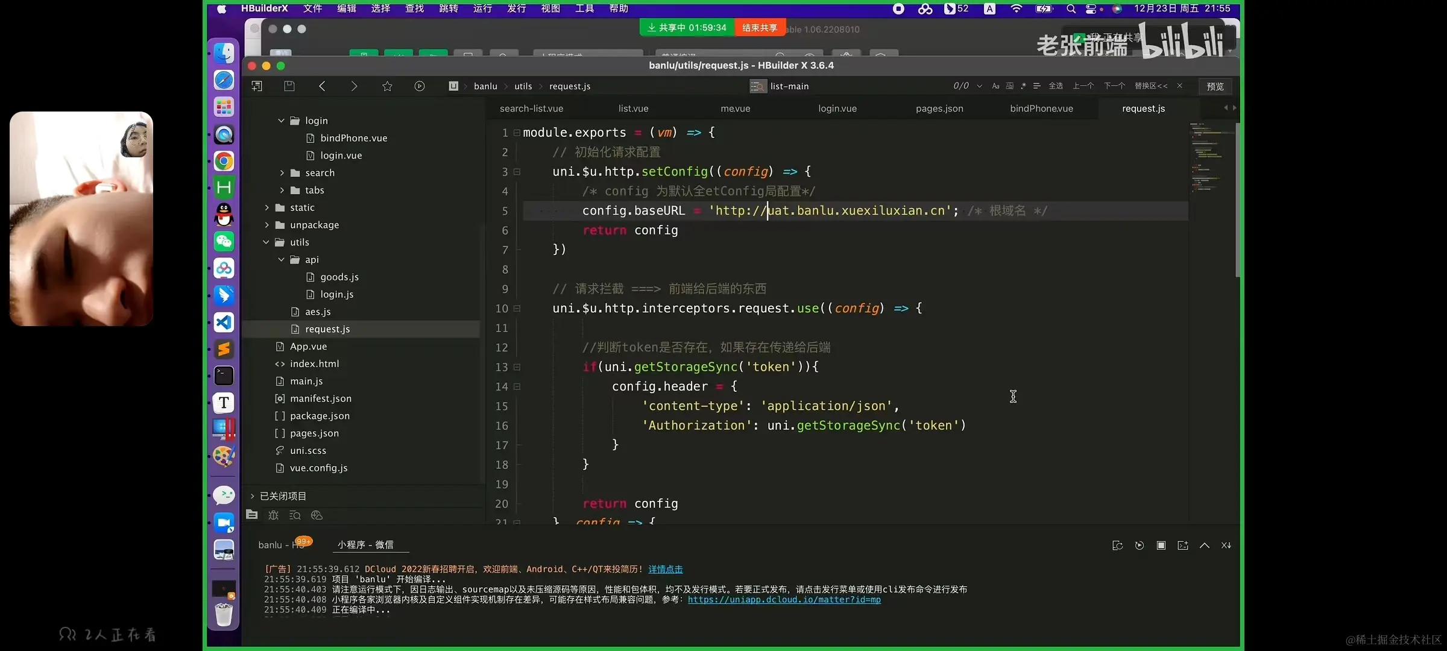Stop the console run with square icon

(x=1161, y=545)
